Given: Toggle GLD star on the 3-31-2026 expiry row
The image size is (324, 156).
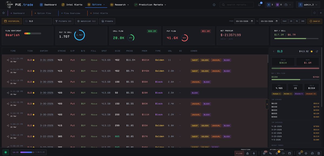Looking at the screenshot, I should [34, 60].
